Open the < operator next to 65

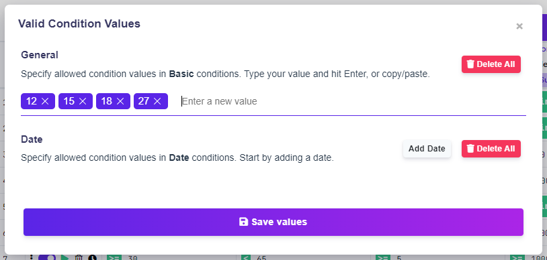coord(245,258)
